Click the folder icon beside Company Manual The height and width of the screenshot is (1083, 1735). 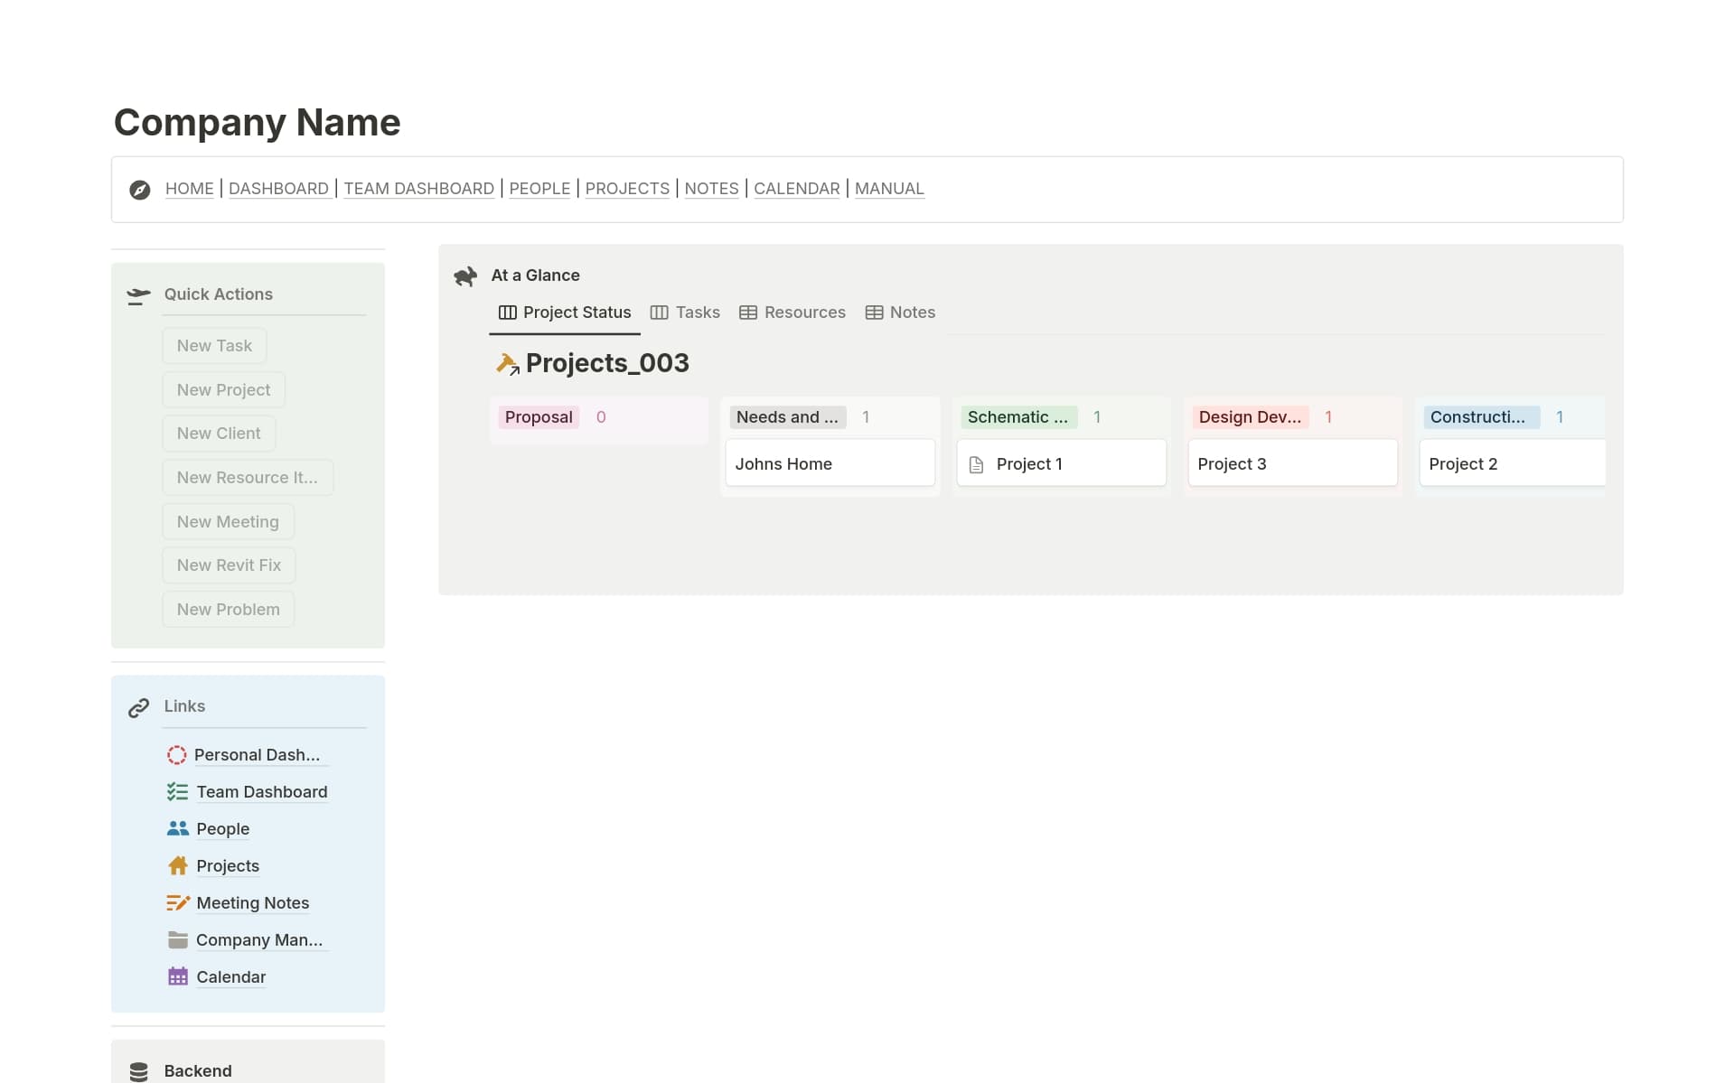[177, 939]
